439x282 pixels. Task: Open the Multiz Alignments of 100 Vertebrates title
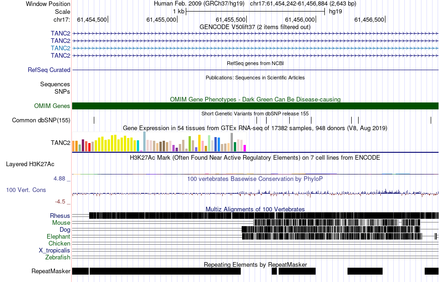(255, 209)
